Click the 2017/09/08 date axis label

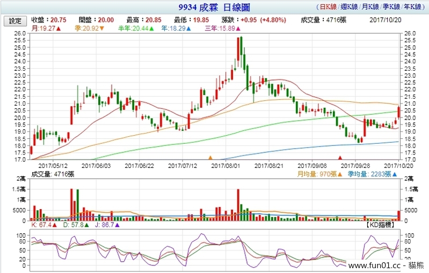pos(312,166)
